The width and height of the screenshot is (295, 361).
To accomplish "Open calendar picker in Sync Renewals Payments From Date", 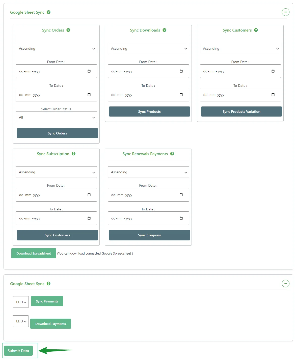I will [x=181, y=195].
